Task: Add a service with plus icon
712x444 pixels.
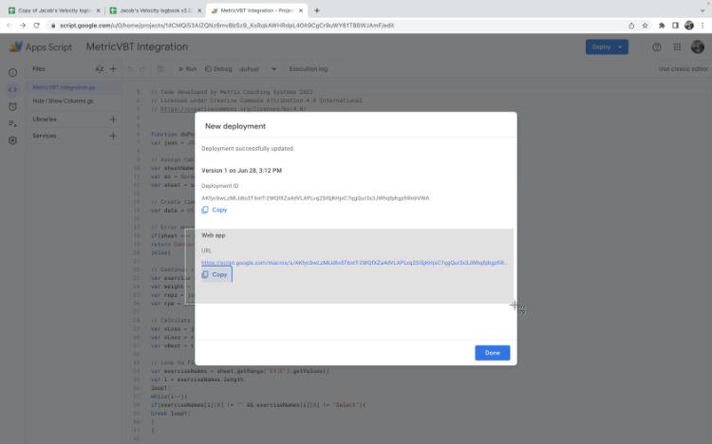Action: point(113,136)
